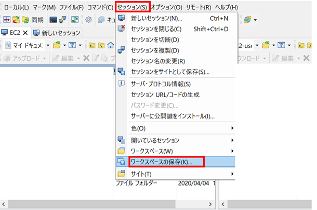This screenshot has height=210, width=317.
Task: Click the PuTTY session toolbar icon
Action: [x=62, y=20]
